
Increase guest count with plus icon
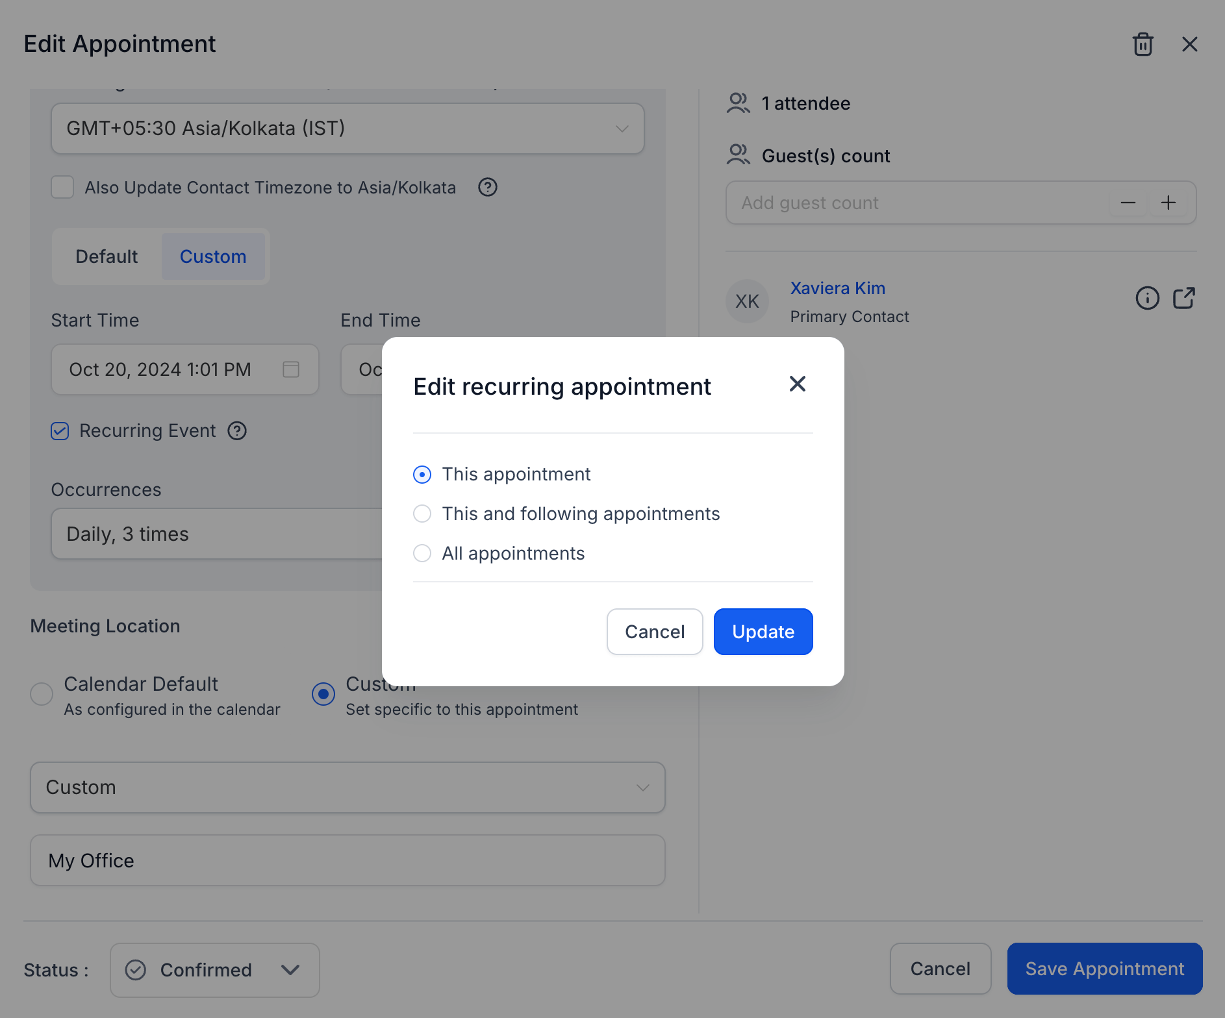[x=1168, y=203]
